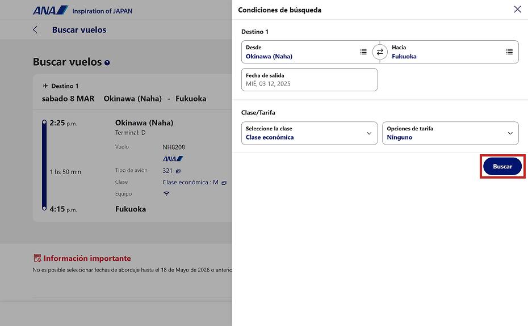
Task: Close the Condiciones de búsqueda panel
Action: (x=517, y=10)
